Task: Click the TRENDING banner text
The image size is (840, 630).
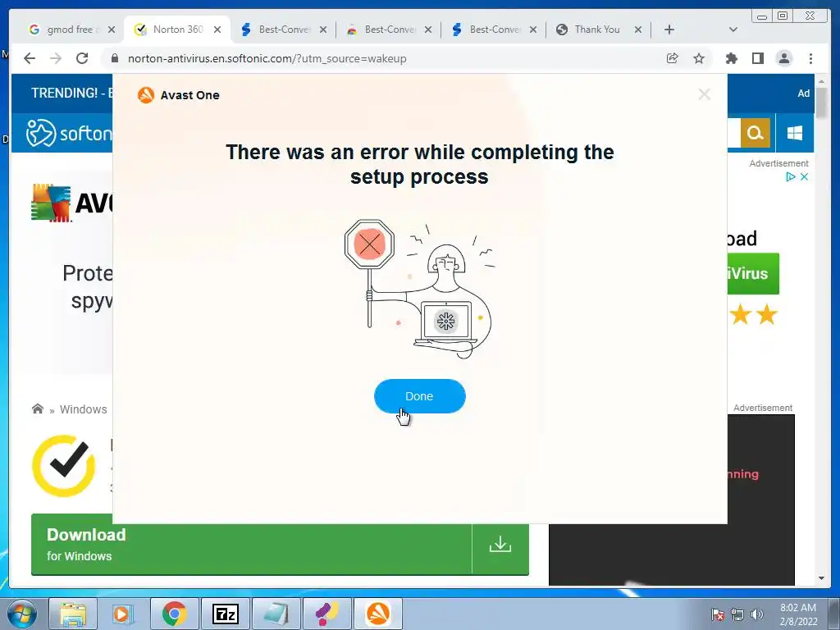Action: tap(72, 94)
